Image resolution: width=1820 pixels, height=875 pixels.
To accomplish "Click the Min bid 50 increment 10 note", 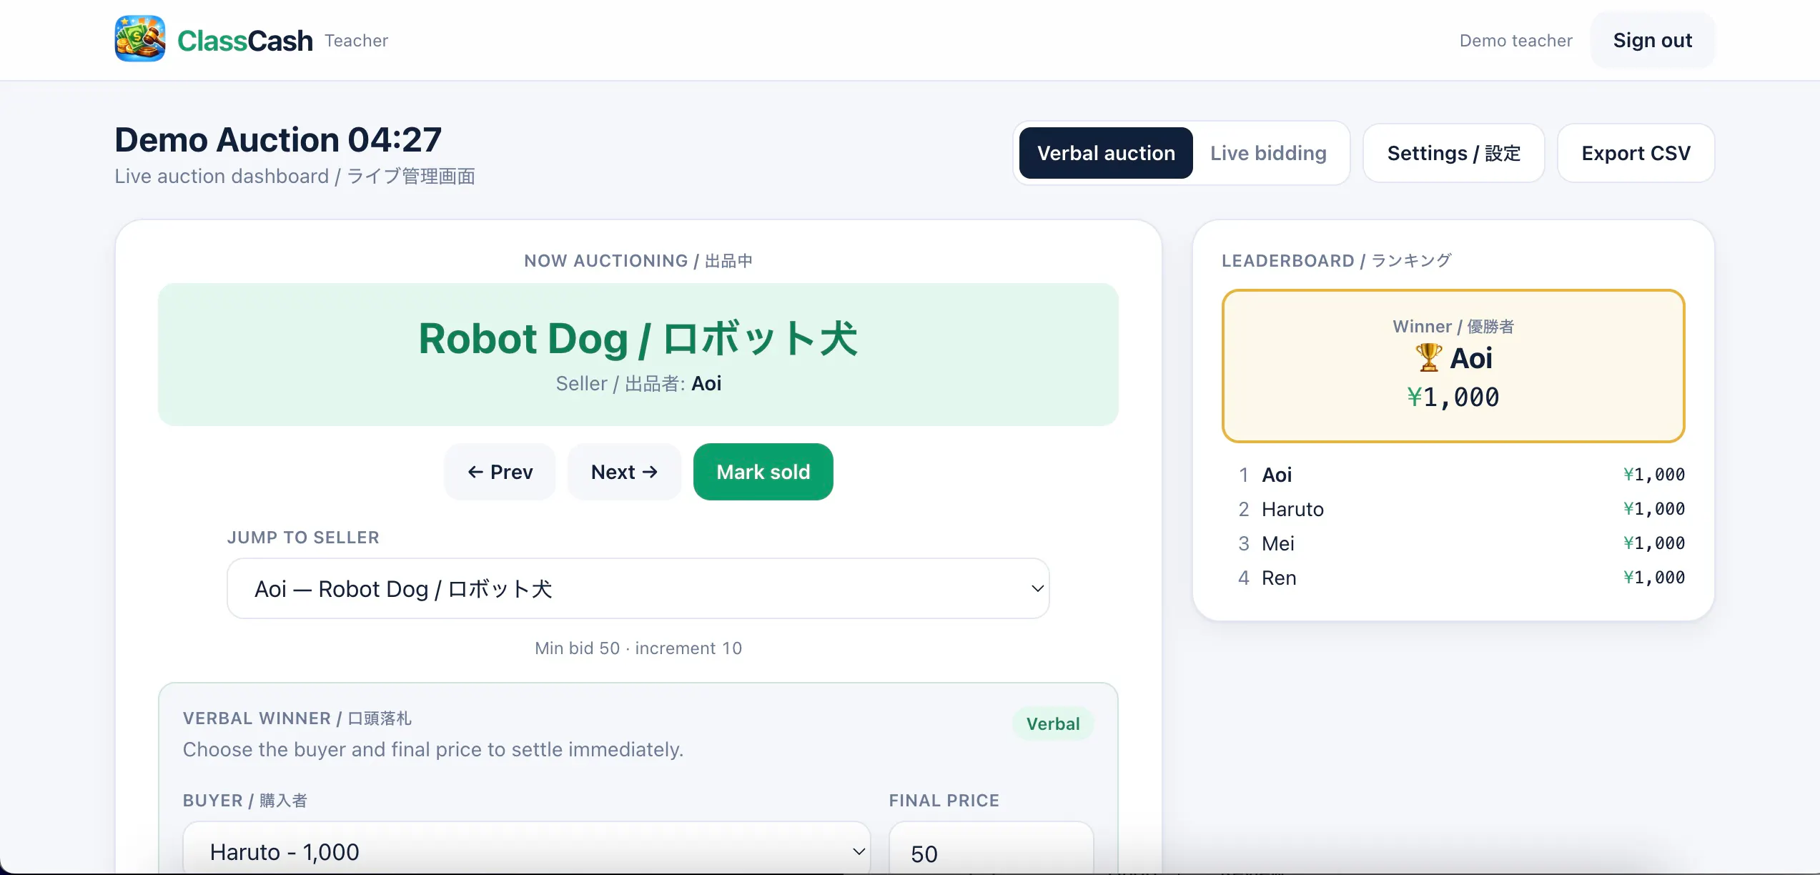I will click(x=638, y=648).
